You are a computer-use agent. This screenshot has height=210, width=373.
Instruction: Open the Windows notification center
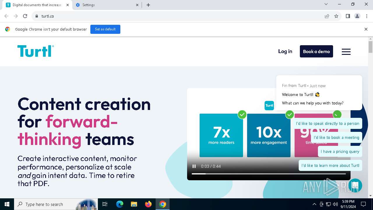pyautogui.click(x=363, y=204)
